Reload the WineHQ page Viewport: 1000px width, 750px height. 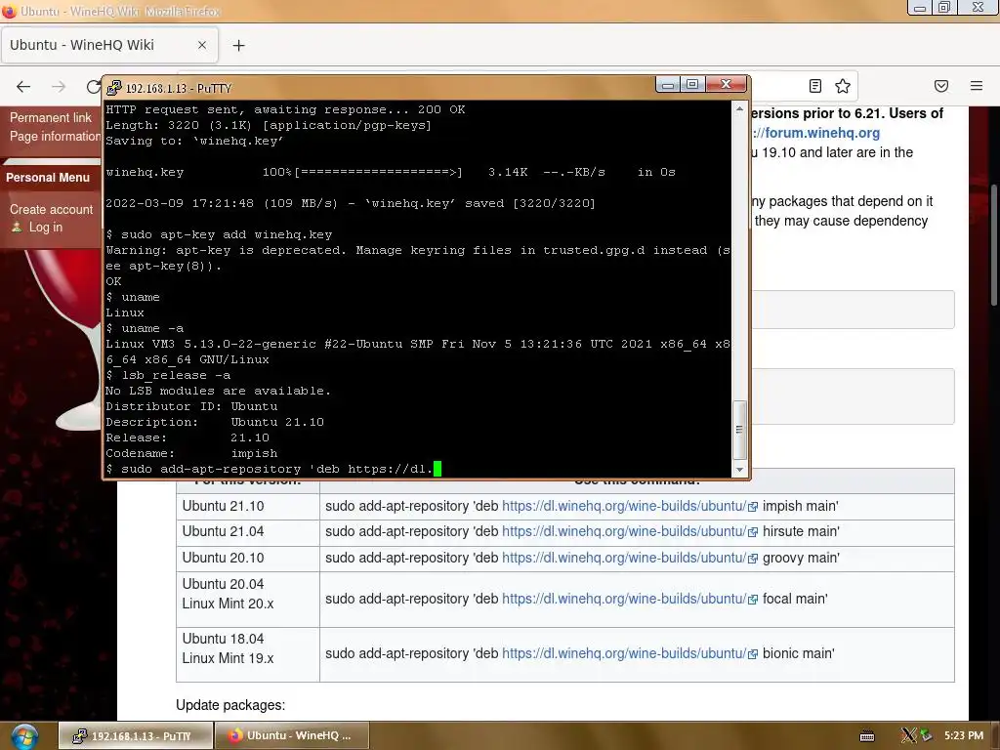click(x=93, y=86)
